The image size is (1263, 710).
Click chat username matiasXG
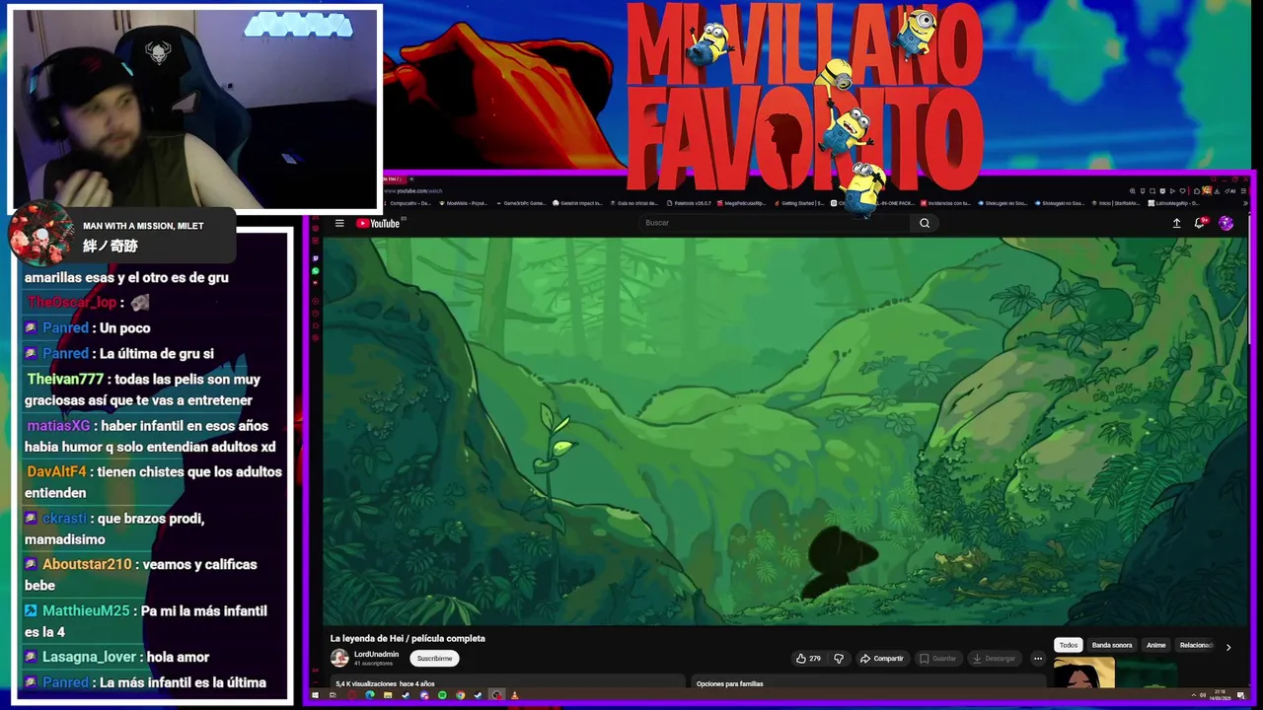(58, 425)
